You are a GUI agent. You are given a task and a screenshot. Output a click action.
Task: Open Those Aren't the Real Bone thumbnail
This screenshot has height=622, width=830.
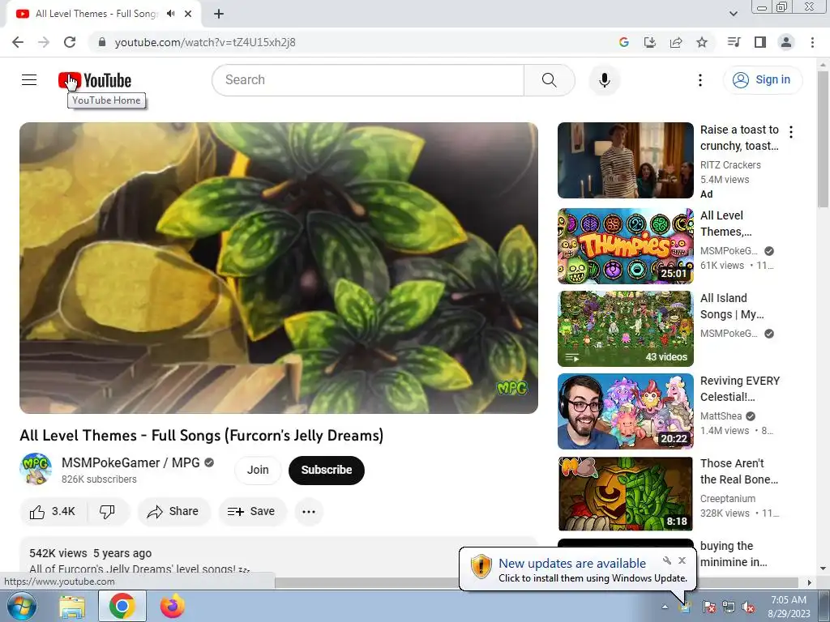click(625, 494)
